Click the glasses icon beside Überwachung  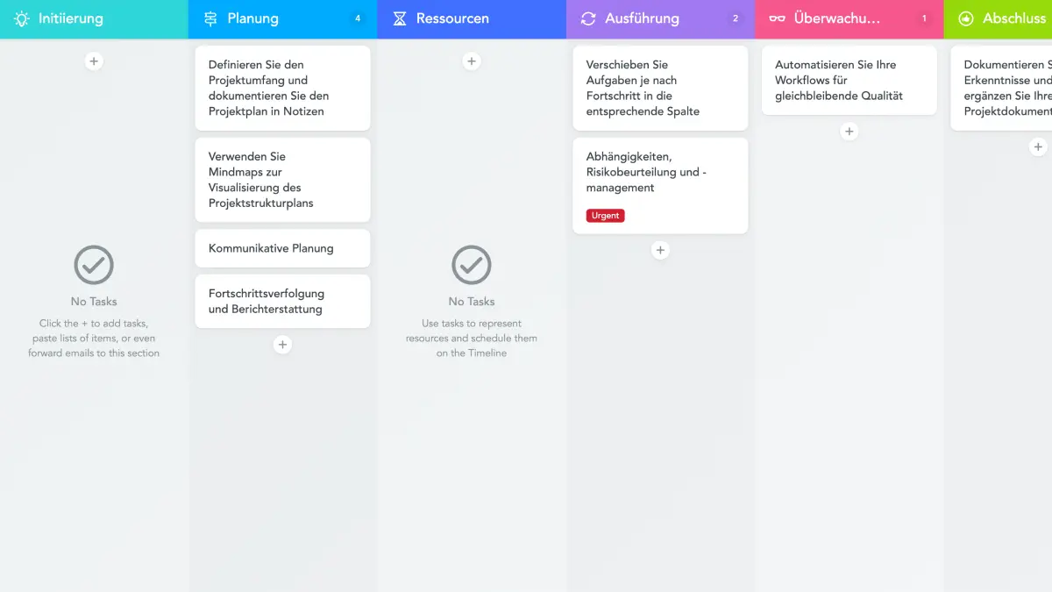pyautogui.click(x=777, y=18)
